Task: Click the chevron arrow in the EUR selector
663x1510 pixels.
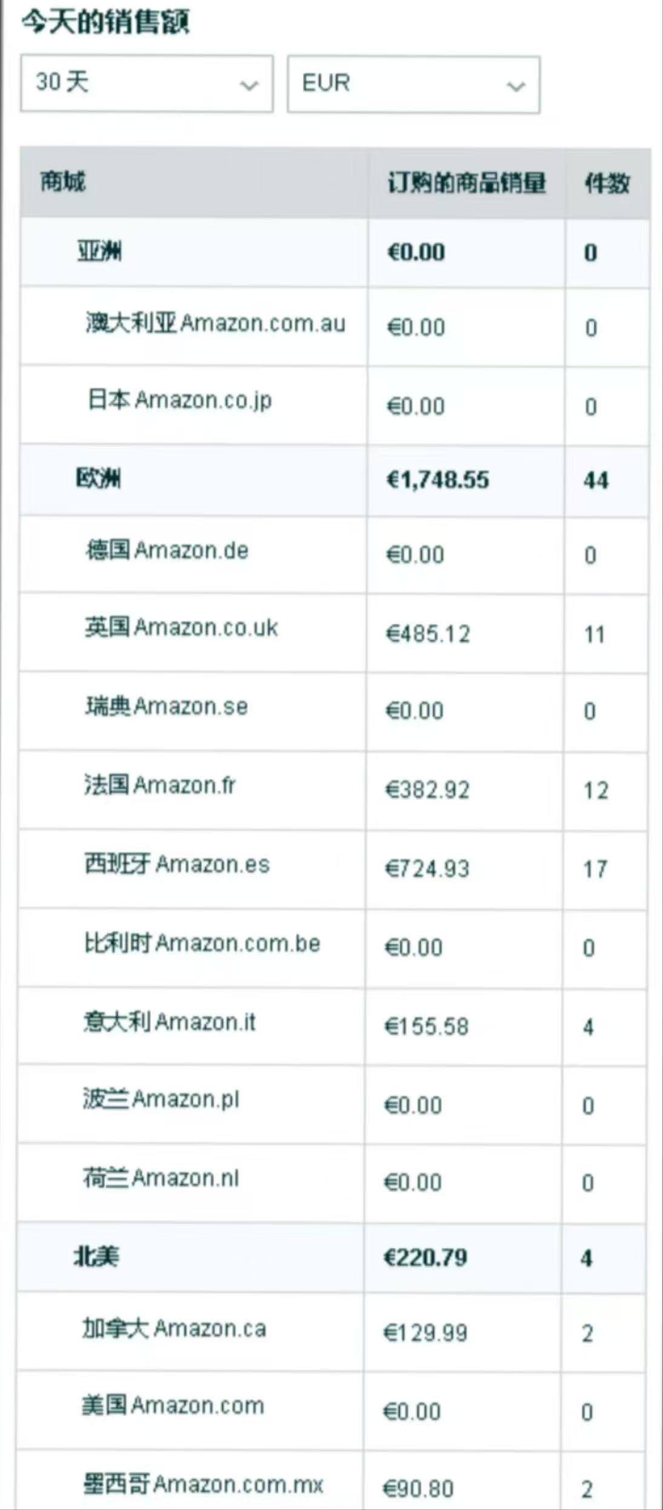Action: point(515,87)
